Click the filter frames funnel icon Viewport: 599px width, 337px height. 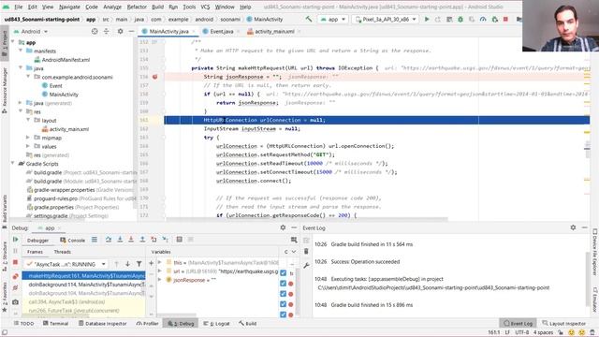(x=139, y=264)
